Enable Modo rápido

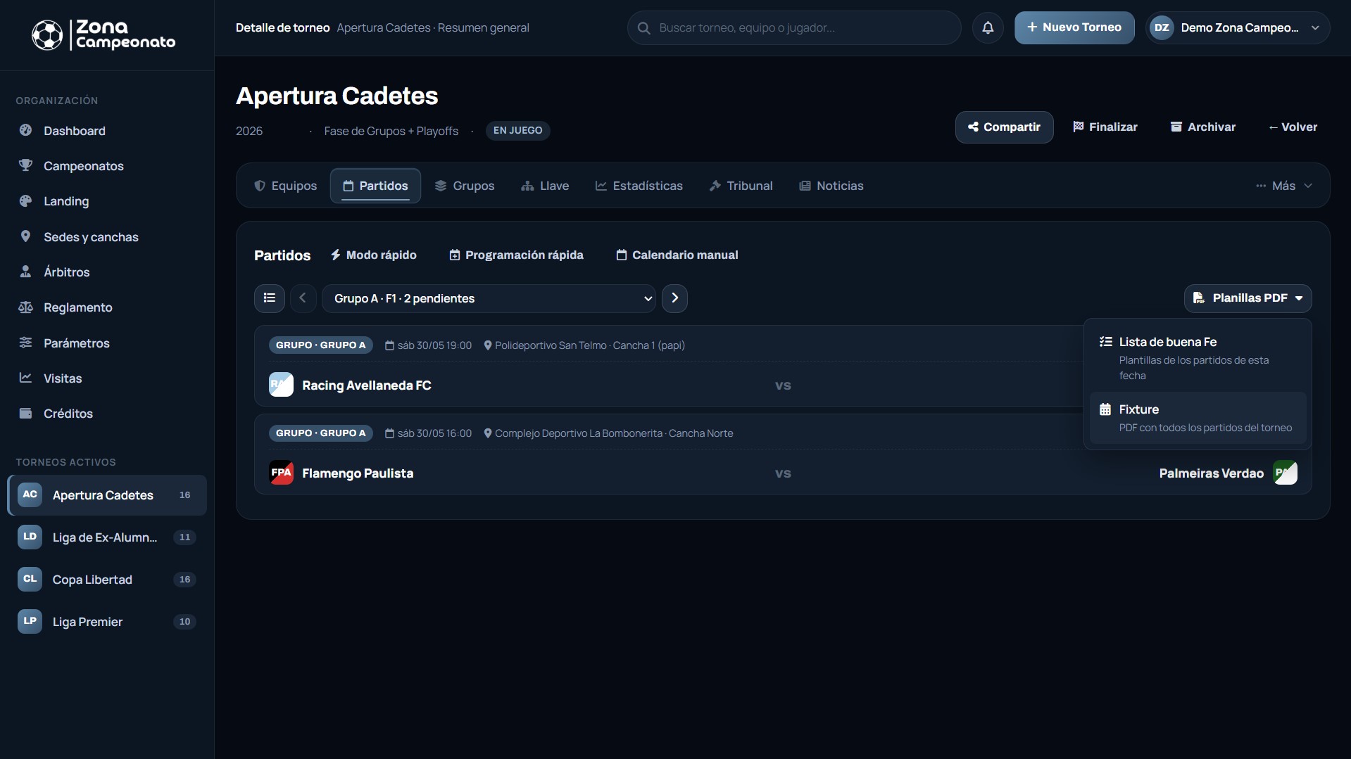pyautogui.click(x=374, y=255)
